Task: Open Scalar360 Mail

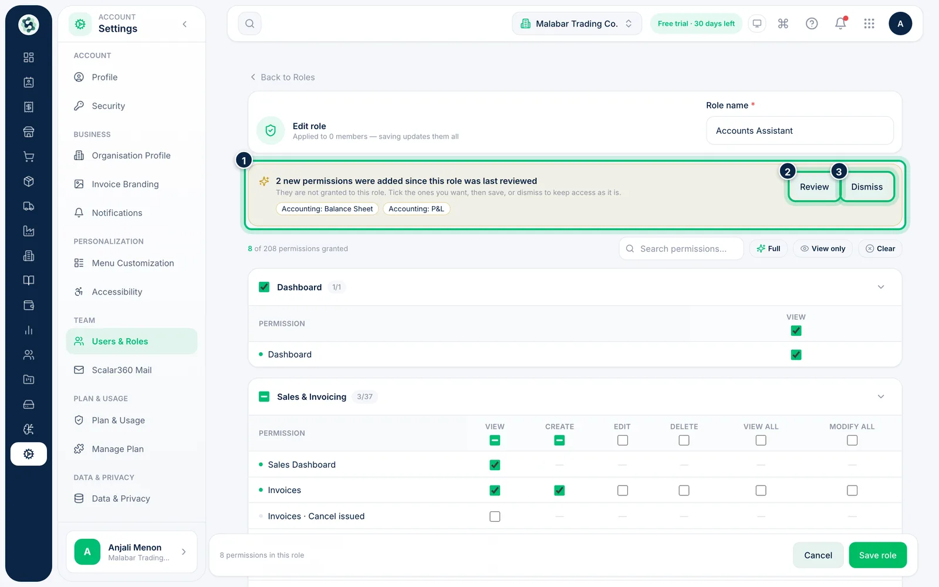Action: [131, 370]
